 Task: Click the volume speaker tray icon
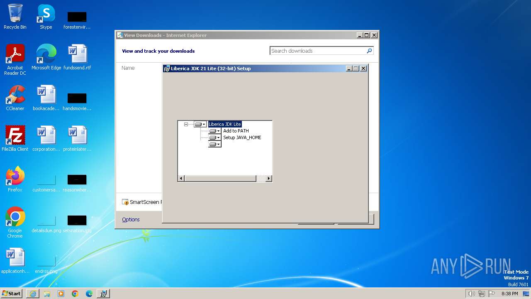click(471, 294)
